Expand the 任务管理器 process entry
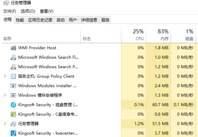 tap(5, 124)
